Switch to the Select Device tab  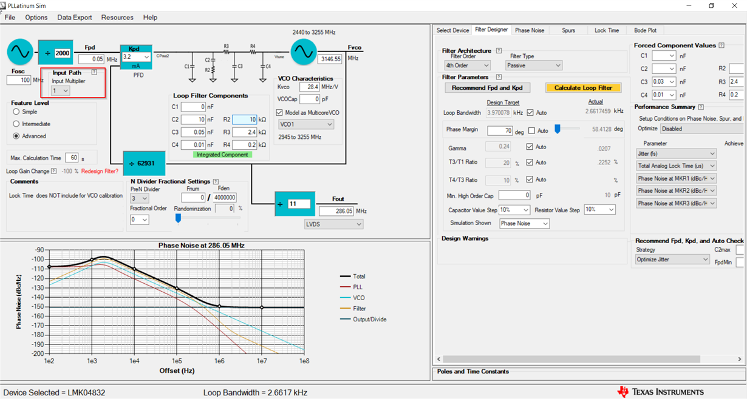[x=453, y=30]
